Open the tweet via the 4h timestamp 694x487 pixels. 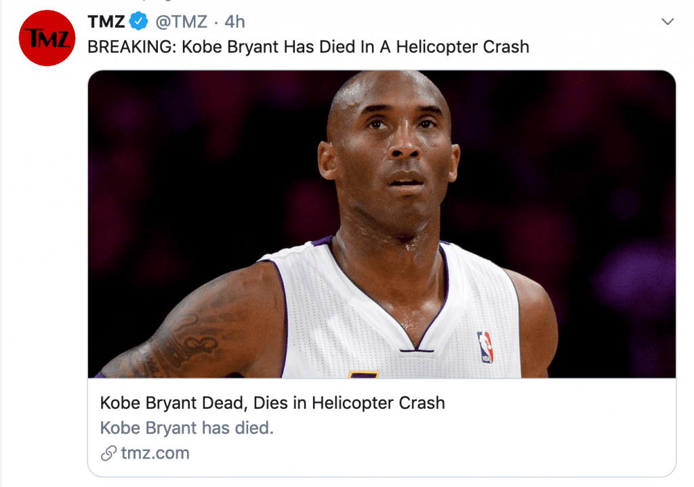(x=234, y=22)
